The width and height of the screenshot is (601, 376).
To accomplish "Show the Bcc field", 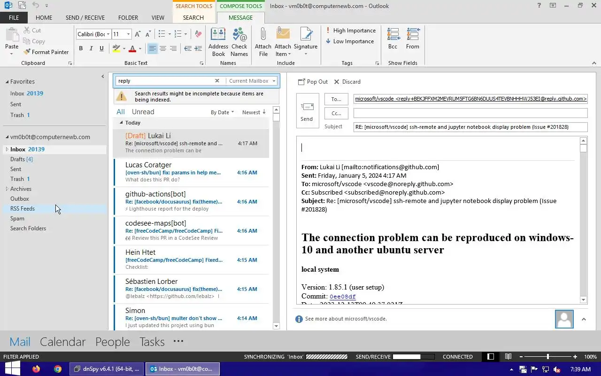I will point(393,39).
